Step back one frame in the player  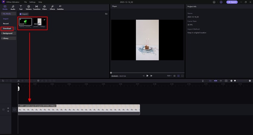tap(143, 76)
